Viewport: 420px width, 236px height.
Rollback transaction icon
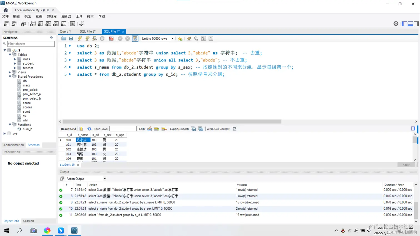(127, 39)
